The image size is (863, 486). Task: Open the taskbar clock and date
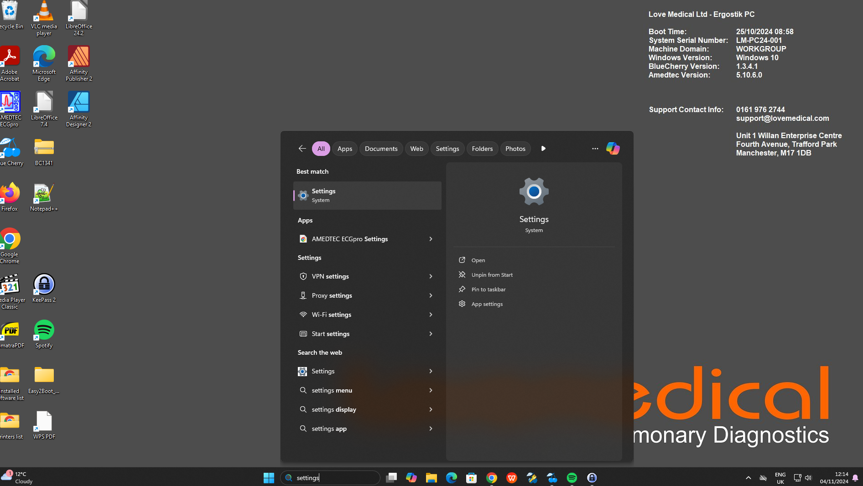point(834,478)
